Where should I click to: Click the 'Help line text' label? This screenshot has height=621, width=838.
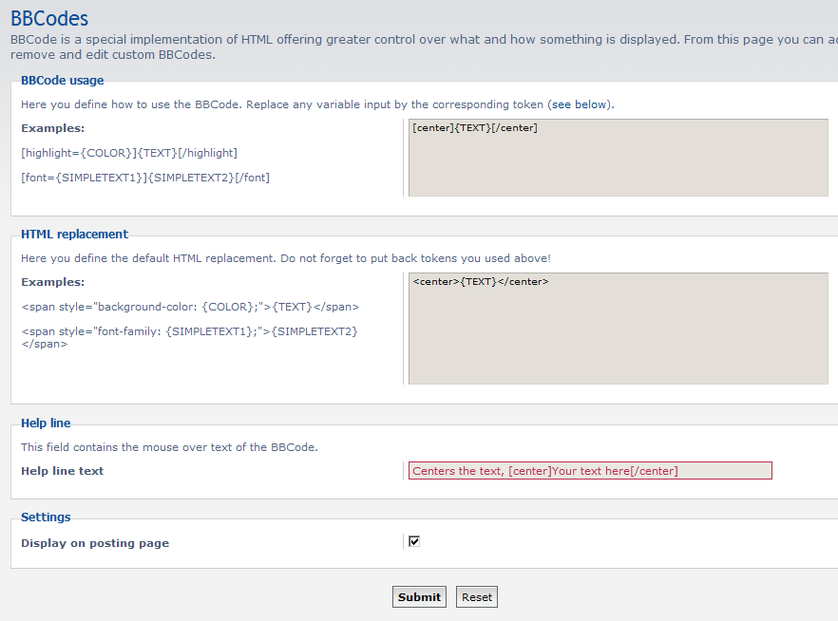(63, 471)
